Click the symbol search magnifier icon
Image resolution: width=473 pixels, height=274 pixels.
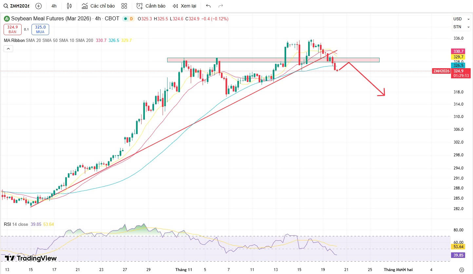point(6,6)
